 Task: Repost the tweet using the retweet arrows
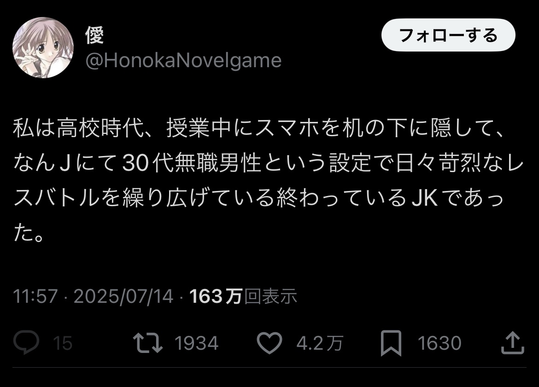[x=148, y=342]
